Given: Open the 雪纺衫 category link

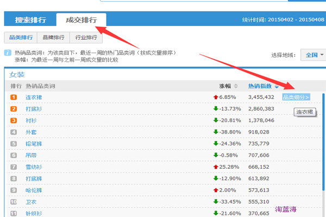Looking at the screenshot, I should (x=34, y=167).
